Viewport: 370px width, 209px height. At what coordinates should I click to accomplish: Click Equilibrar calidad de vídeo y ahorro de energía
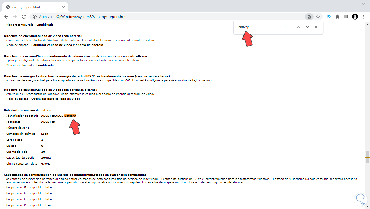click(x=67, y=45)
